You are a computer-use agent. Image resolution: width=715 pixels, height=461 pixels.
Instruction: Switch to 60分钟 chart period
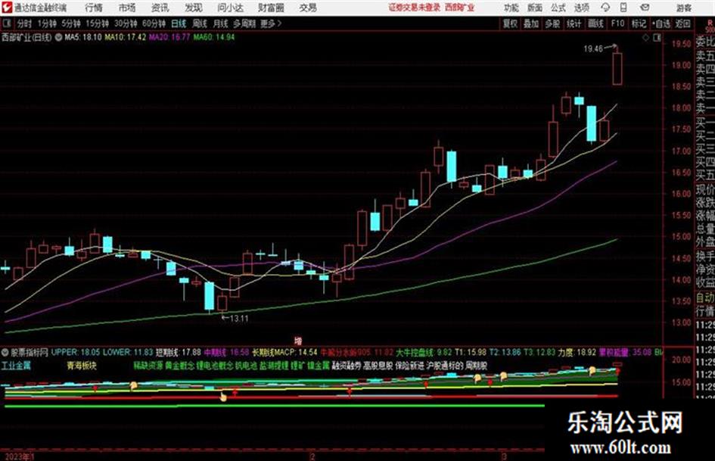coord(154,23)
